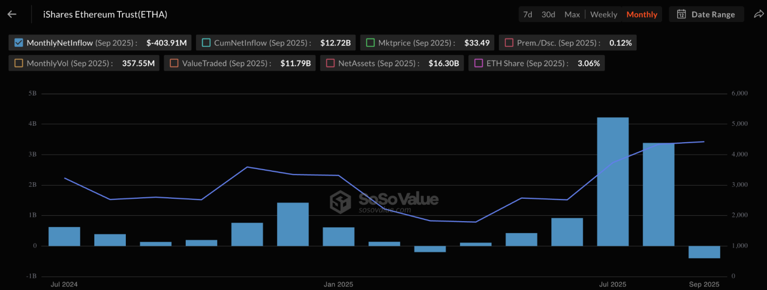This screenshot has height=290, width=767.
Task: Click the tallest bar for July 2025
Action: (x=613, y=182)
